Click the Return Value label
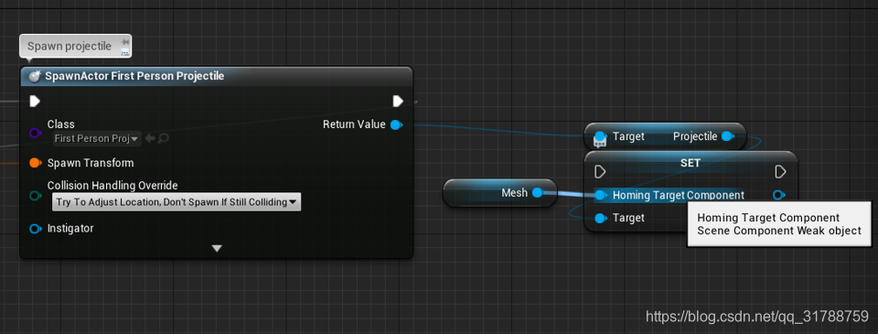The height and width of the screenshot is (334, 878). click(354, 124)
